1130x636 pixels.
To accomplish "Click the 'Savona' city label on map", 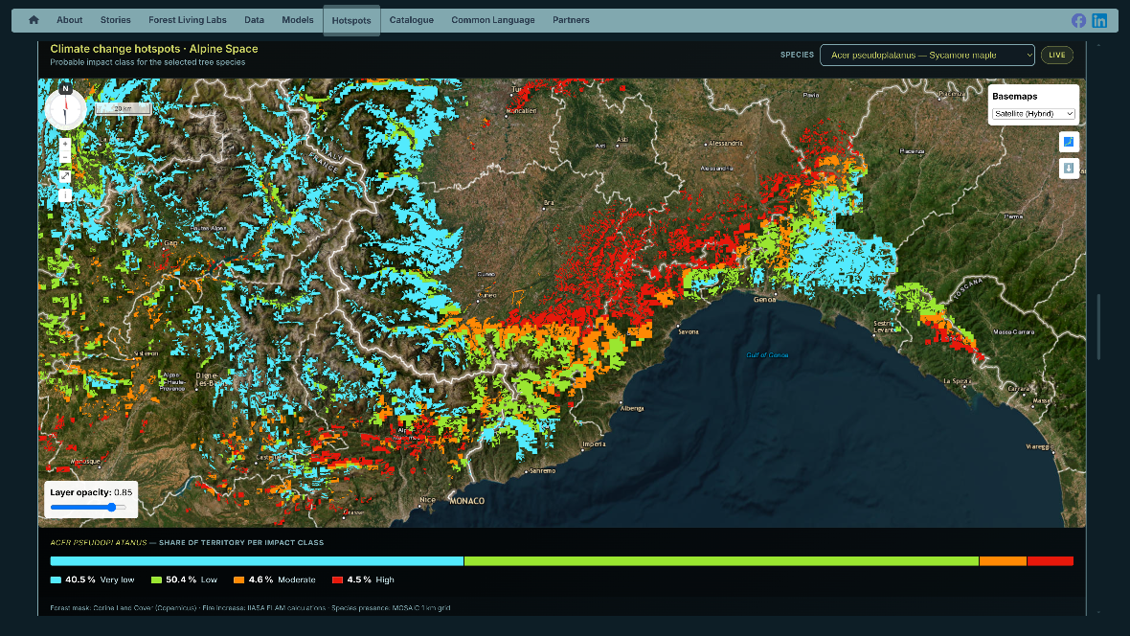I will (689, 331).
